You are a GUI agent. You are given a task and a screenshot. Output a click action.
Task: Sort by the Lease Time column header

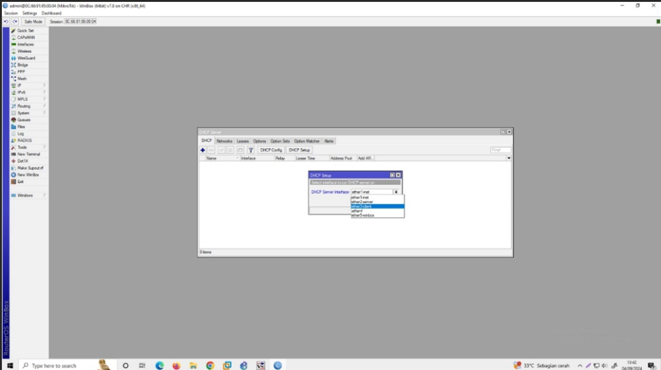(x=312, y=159)
